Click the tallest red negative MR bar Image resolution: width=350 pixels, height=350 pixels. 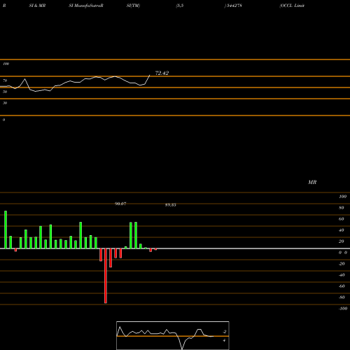[x=106, y=276]
